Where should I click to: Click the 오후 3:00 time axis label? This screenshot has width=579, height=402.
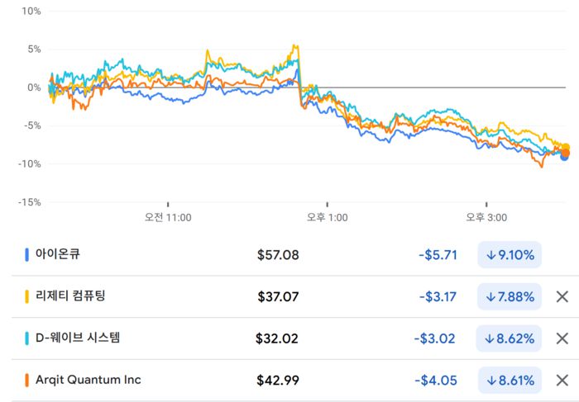coord(486,218)
